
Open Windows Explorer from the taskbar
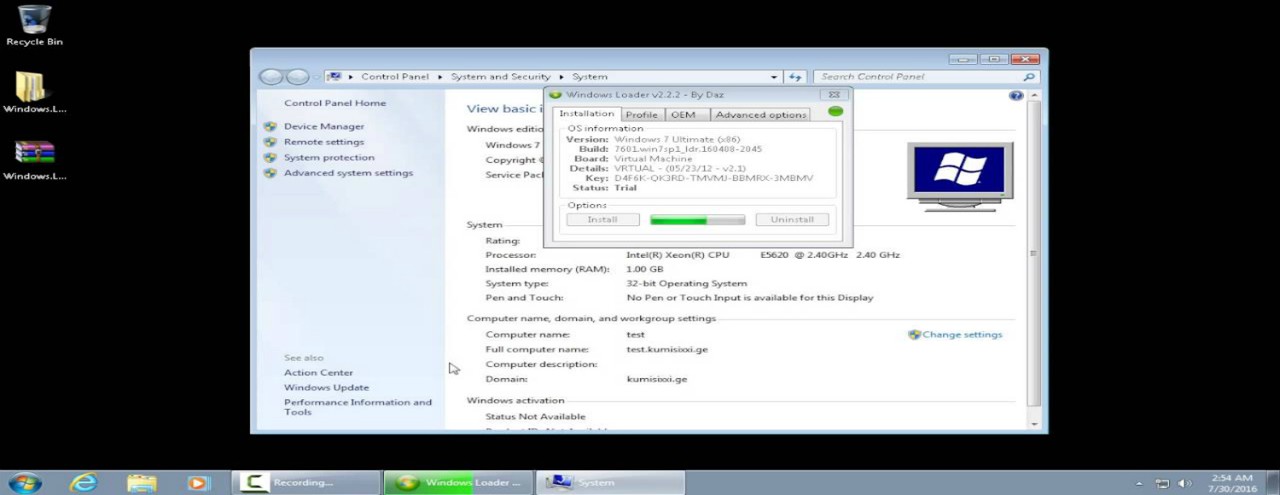click(x=141, y=482)
